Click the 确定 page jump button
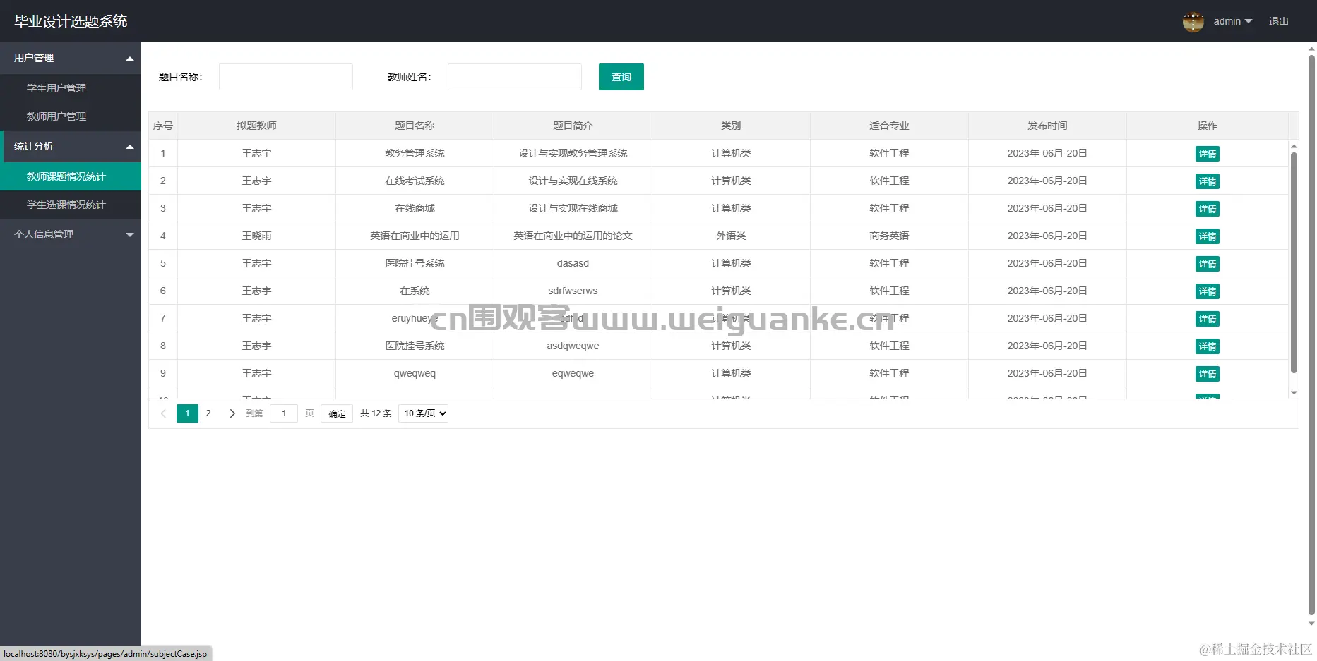The image size is (1317, 661). (x=337, y=413)
